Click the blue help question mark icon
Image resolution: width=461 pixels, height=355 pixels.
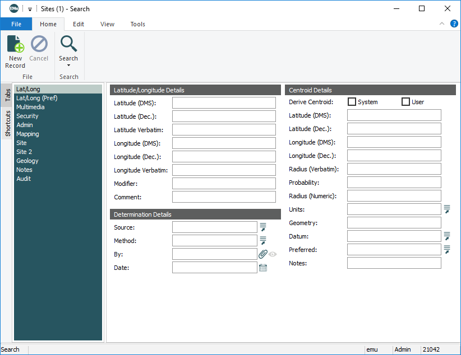click(454, 24)
